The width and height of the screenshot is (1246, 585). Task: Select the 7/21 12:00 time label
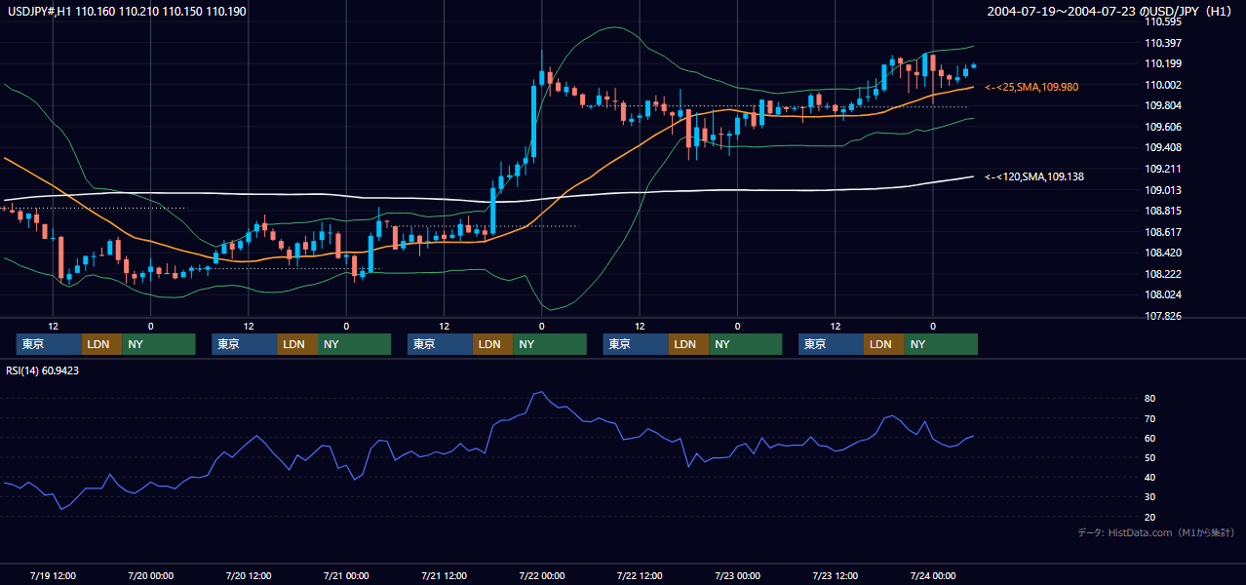(445, 575)
